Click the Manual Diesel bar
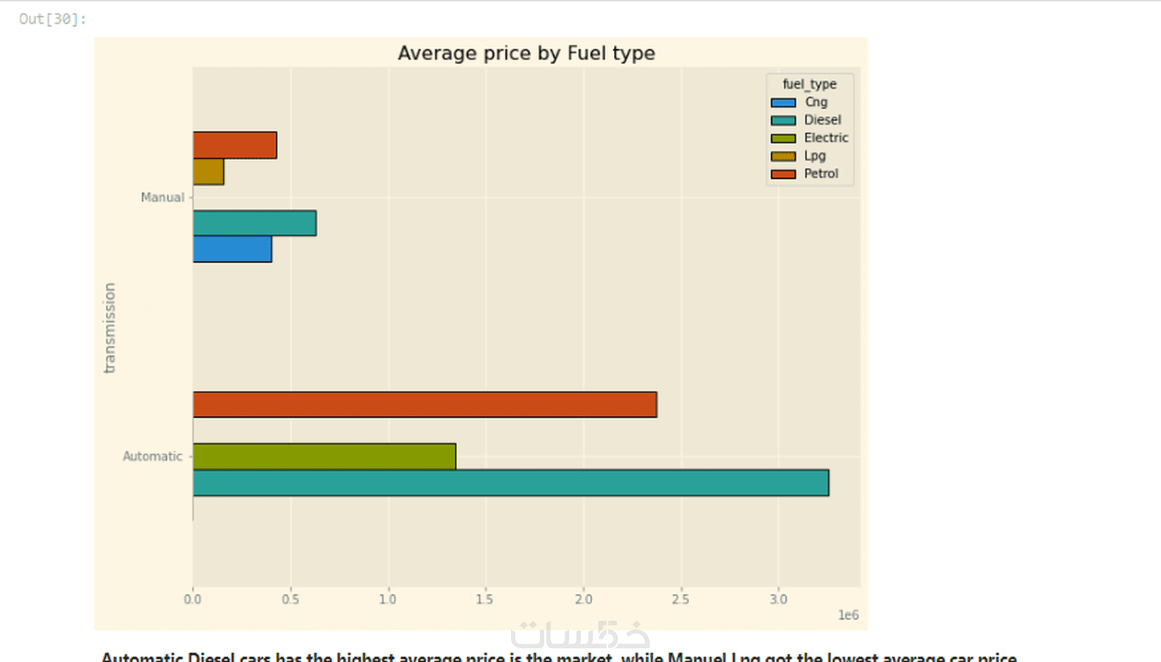Screen dimensions: 1161x662 (x=255, y=223)
